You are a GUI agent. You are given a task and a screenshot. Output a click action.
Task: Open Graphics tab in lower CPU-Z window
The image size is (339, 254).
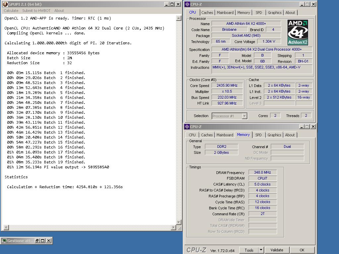[274, 135]
